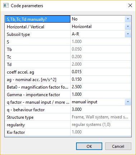The image size is (136, 155).
Task: Open the 'S,Tb,Tc,Td manually?' dropdown arrow
Action: coord(128,19)
